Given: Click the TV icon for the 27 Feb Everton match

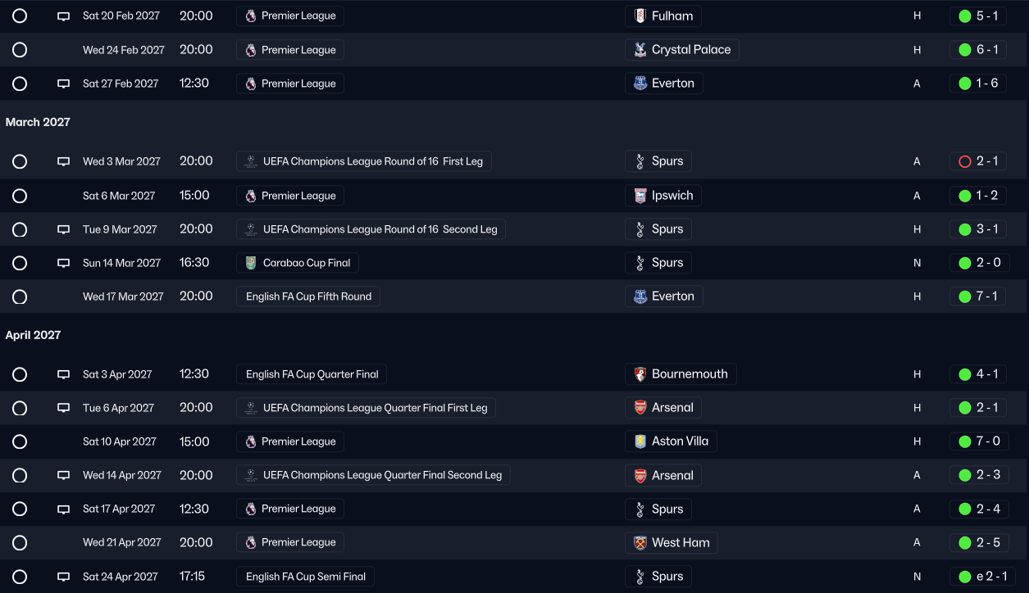Looking at the screenshot, I should coord(63,84).
